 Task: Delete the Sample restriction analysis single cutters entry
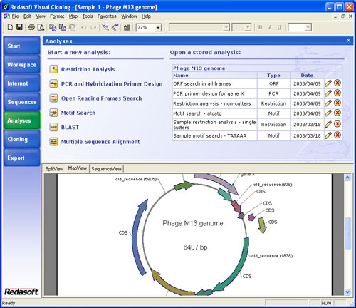coord(337,124)
